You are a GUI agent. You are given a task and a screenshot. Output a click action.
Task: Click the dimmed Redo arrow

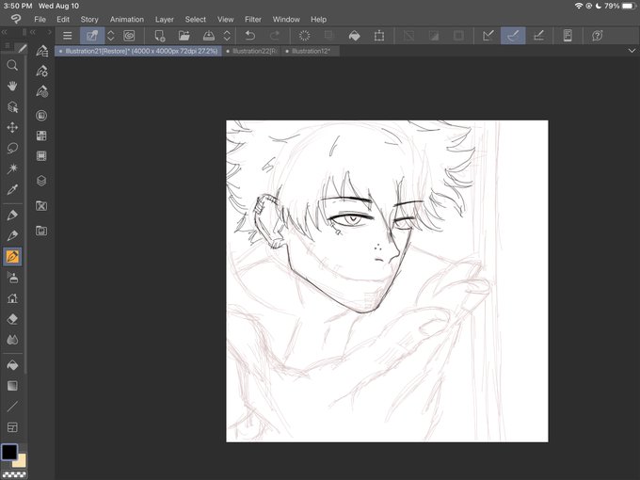tap(275, 36)
